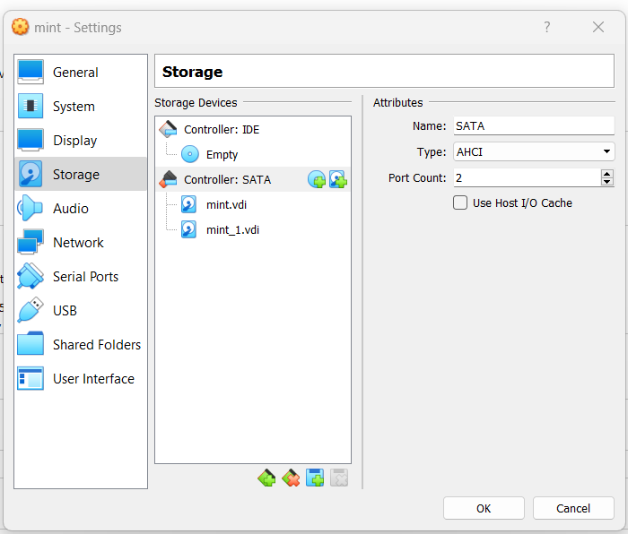Click the User Interface window icon

click(31, 378)
